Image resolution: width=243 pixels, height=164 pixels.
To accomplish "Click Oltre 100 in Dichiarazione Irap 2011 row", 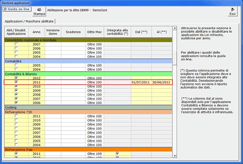I will pos(94,154).
